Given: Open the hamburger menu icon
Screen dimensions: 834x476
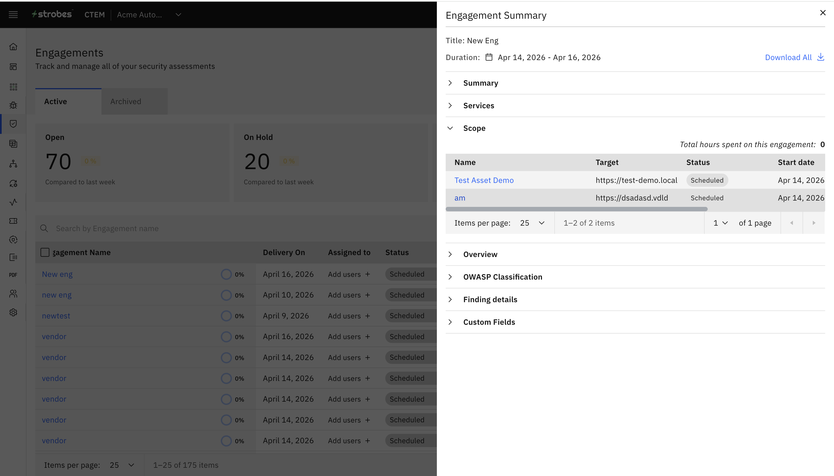Looking at the screenshot, I should 13,14.
